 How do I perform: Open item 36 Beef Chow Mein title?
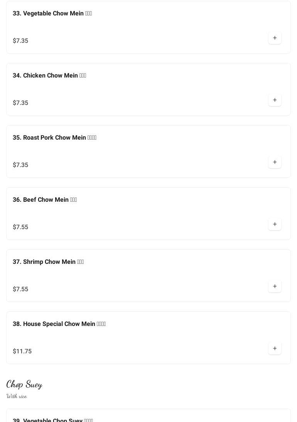(x=45, y=200)
